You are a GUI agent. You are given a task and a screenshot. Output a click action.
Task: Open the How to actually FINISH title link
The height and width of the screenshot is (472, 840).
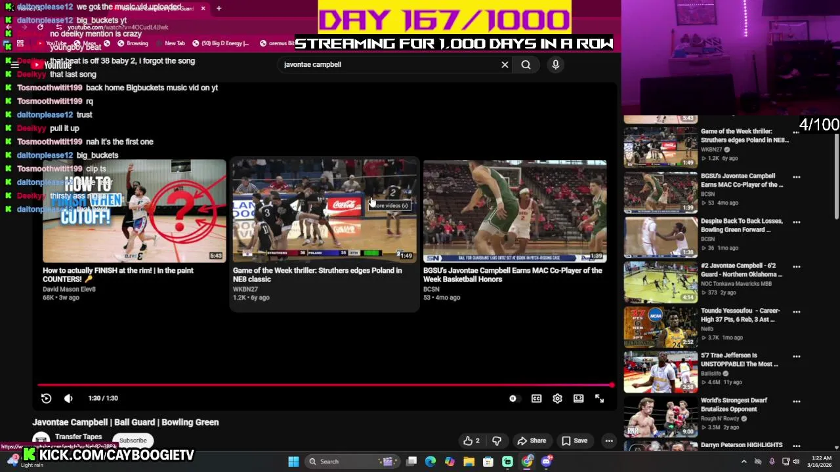pos(118,275)
